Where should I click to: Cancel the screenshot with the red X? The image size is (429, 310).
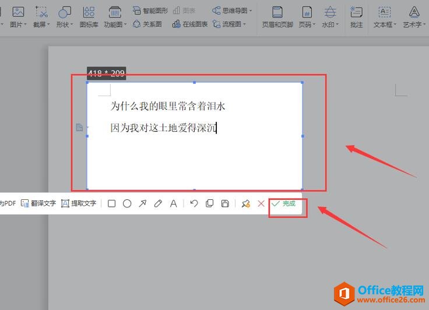261,203
